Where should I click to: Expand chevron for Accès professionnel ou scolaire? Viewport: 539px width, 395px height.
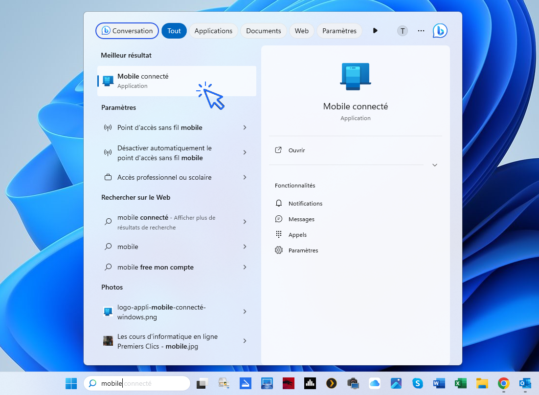point(245,177)
